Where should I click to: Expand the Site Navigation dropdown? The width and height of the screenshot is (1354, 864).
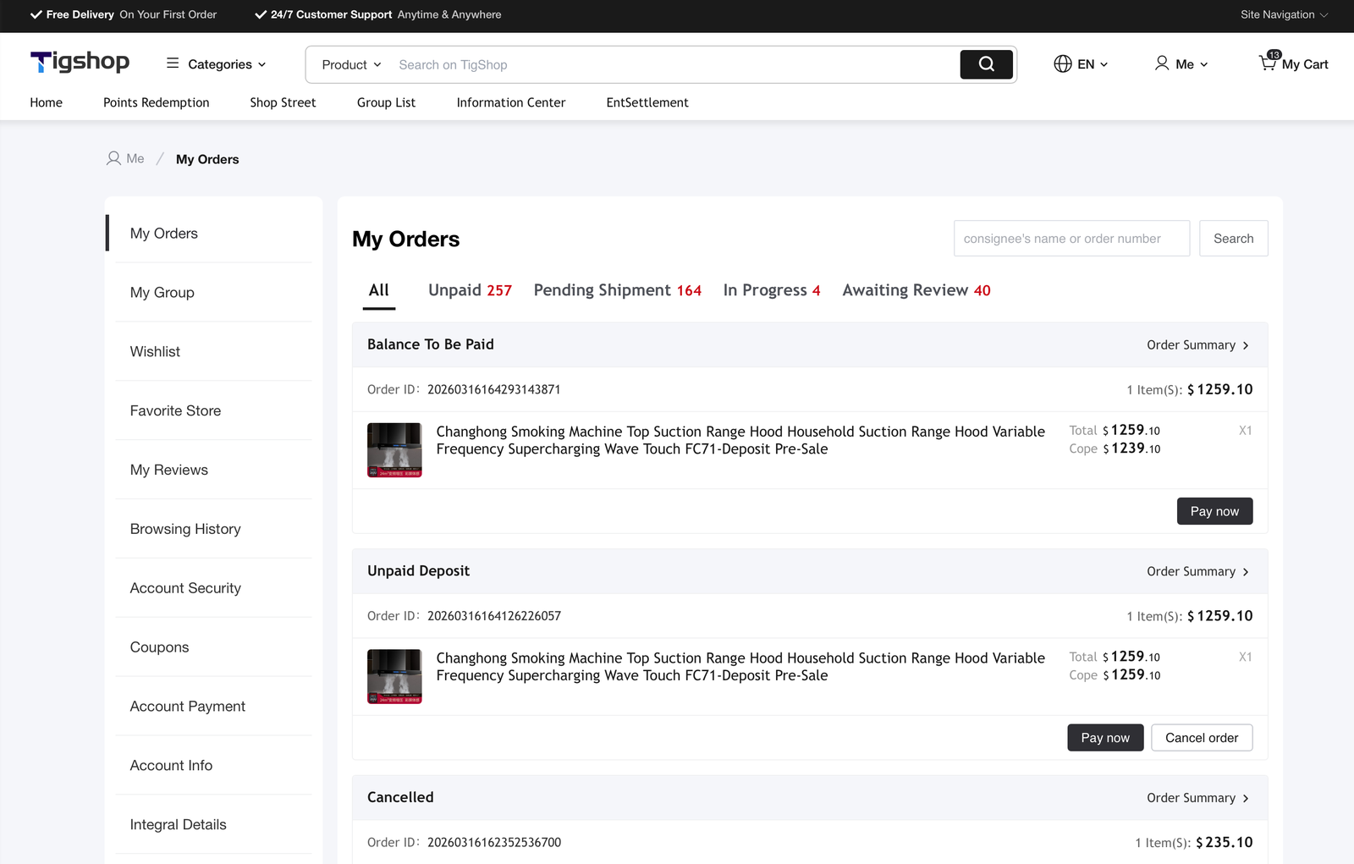1284,14
